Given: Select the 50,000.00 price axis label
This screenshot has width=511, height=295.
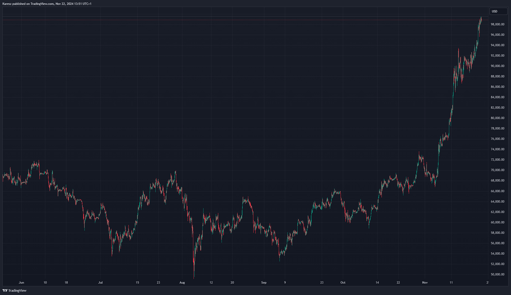Looking at the screenshot, I should [x=497, y=274].
